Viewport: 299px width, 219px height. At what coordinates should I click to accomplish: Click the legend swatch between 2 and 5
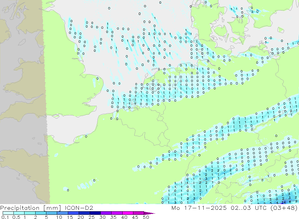pyautogui.click(x=41, y=213)
